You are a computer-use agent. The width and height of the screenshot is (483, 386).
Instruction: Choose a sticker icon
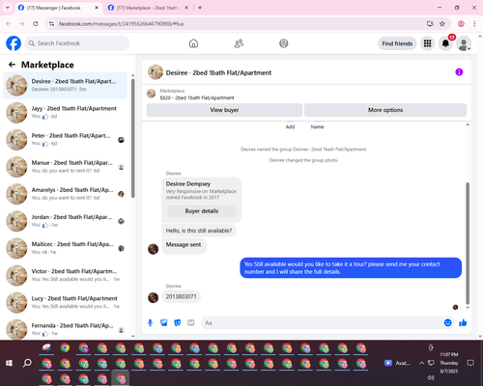point(178,322)
